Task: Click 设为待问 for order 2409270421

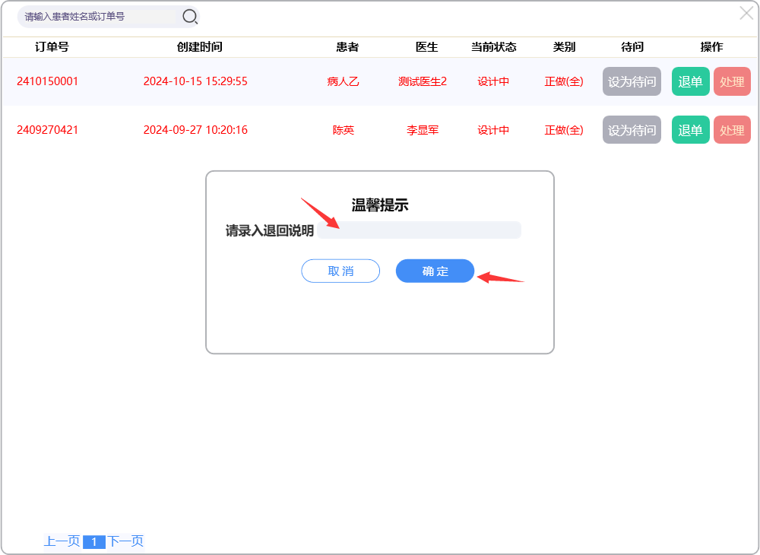Action: point(632,130)
